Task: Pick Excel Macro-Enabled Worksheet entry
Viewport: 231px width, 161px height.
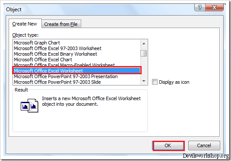Action: [76, 65]
